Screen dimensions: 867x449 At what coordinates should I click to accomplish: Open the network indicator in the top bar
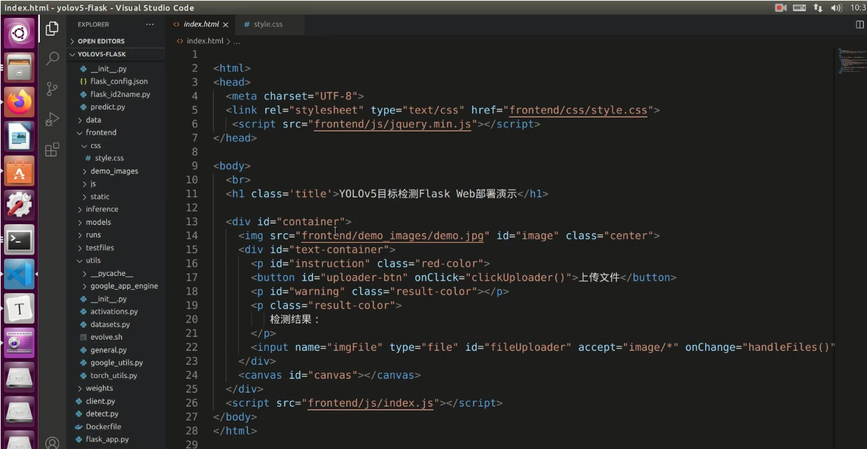tap(818, 8)
